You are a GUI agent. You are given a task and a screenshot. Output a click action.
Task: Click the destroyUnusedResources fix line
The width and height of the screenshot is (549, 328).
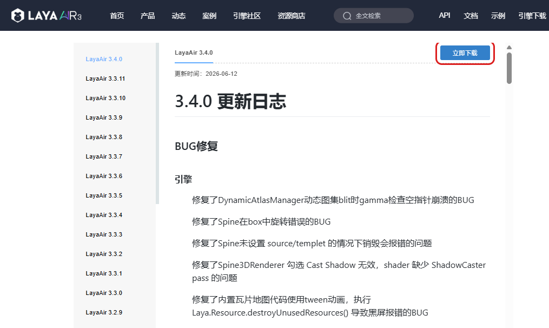310,306
